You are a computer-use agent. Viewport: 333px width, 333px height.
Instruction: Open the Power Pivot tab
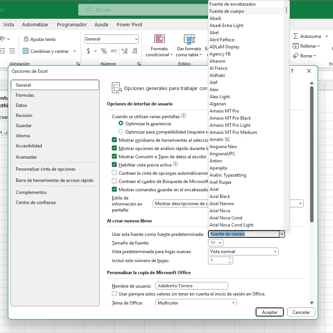click(130, 25)
